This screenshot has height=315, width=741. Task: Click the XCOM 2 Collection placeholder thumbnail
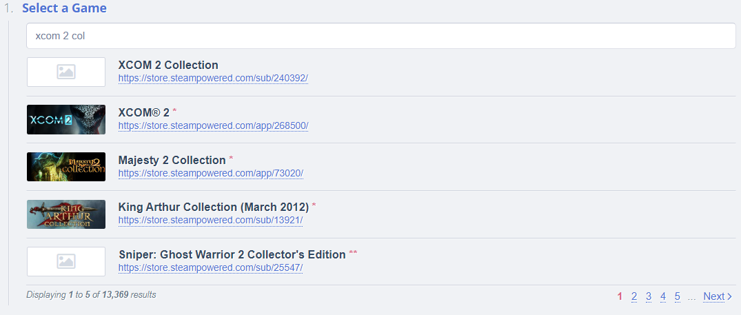pyautogui.click(x=66, y=72)
